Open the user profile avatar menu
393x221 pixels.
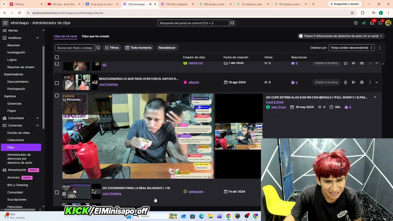pyautogui.click(x=388, y=23)
